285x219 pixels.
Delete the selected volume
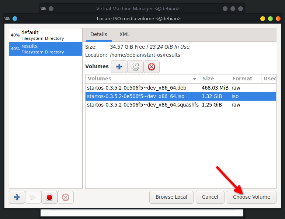[151, 67]
